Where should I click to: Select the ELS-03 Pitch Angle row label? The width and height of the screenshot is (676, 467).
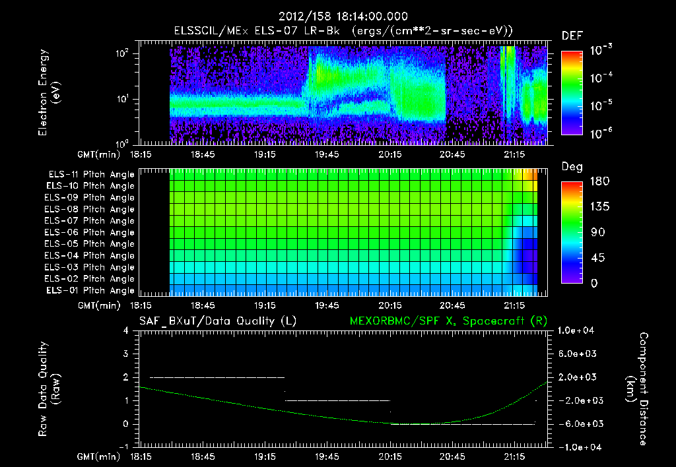(x=89, y=268)
